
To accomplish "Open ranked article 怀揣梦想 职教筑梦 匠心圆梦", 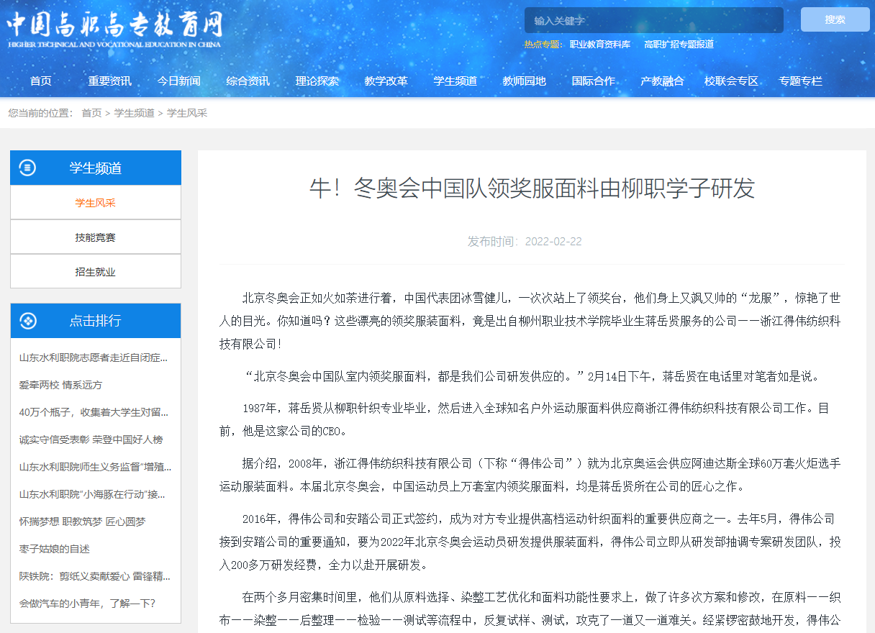I will [82, 522].
